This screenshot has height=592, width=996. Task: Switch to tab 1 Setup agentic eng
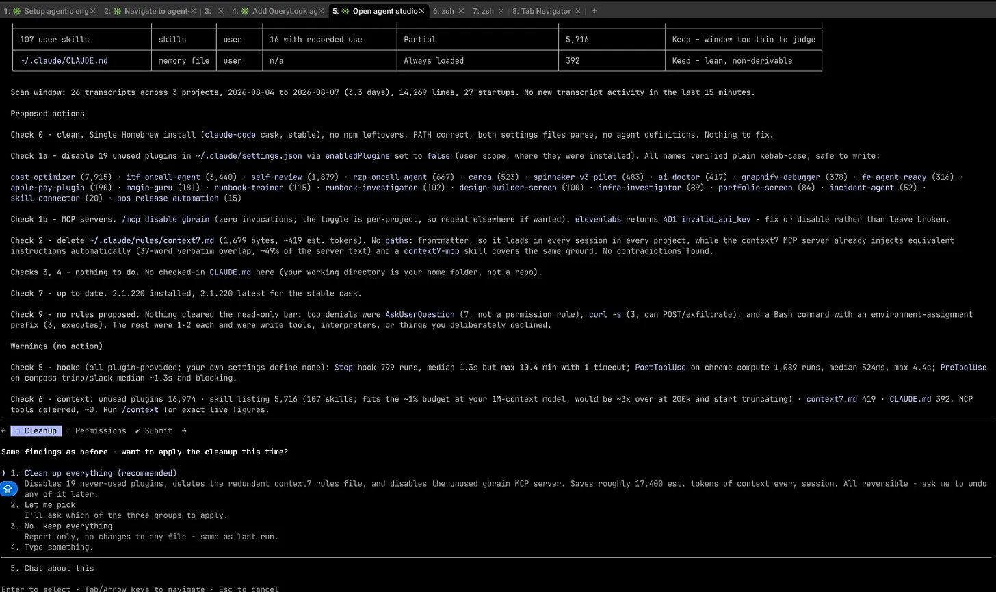pyautogui.click(x=47, y=11)
